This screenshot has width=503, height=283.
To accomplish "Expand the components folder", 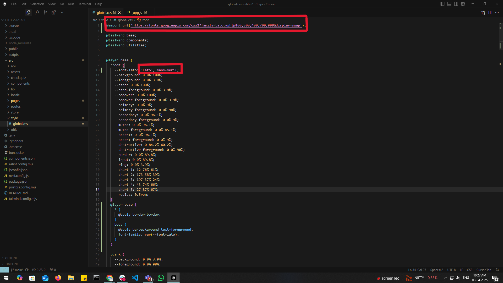I will click(20, 83).
